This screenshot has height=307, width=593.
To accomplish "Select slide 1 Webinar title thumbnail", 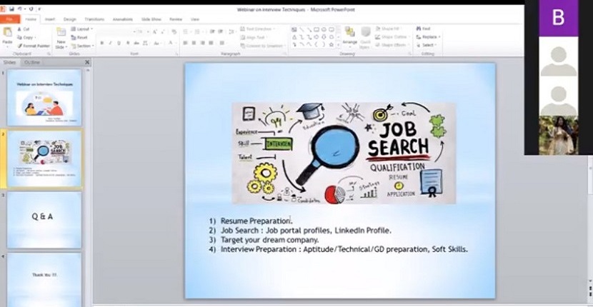I will [44, 97].
